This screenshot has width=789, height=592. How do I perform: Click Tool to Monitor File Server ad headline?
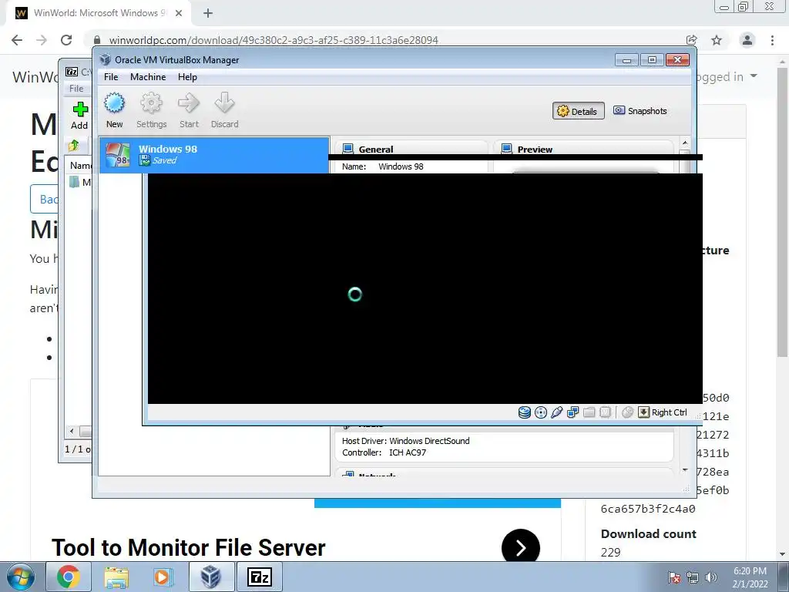[x=189, y=548]
